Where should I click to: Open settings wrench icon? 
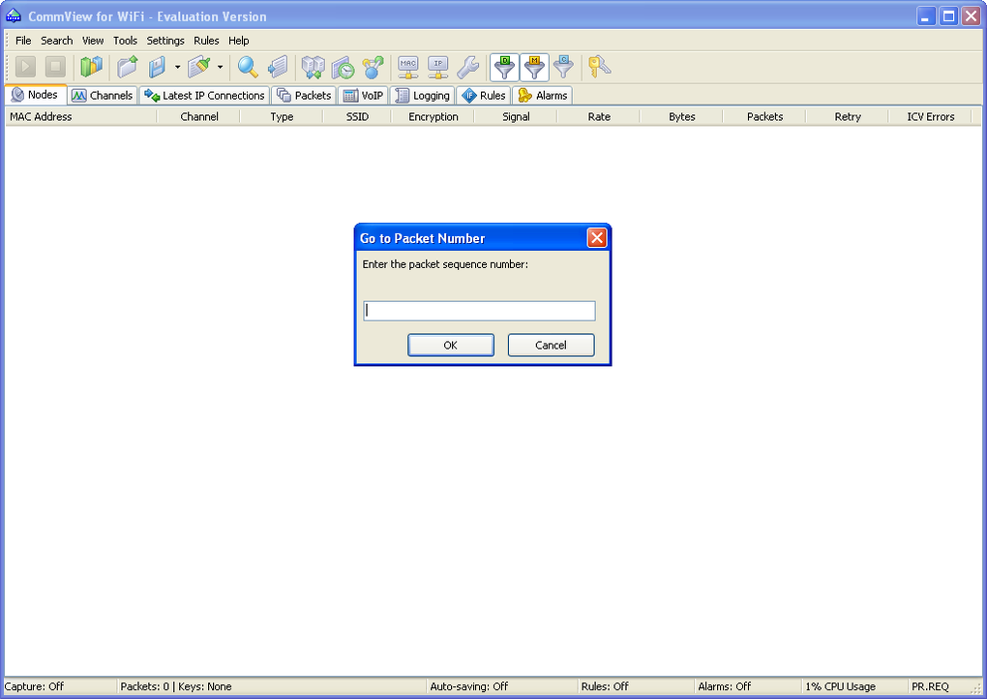pyautogui.click(x=467, y=67)
